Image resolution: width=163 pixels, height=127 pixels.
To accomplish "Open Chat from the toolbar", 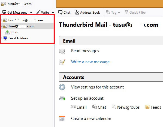I will 64,13.
